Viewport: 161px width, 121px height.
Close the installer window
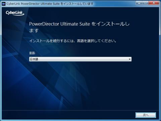click(x=154, y=3)
